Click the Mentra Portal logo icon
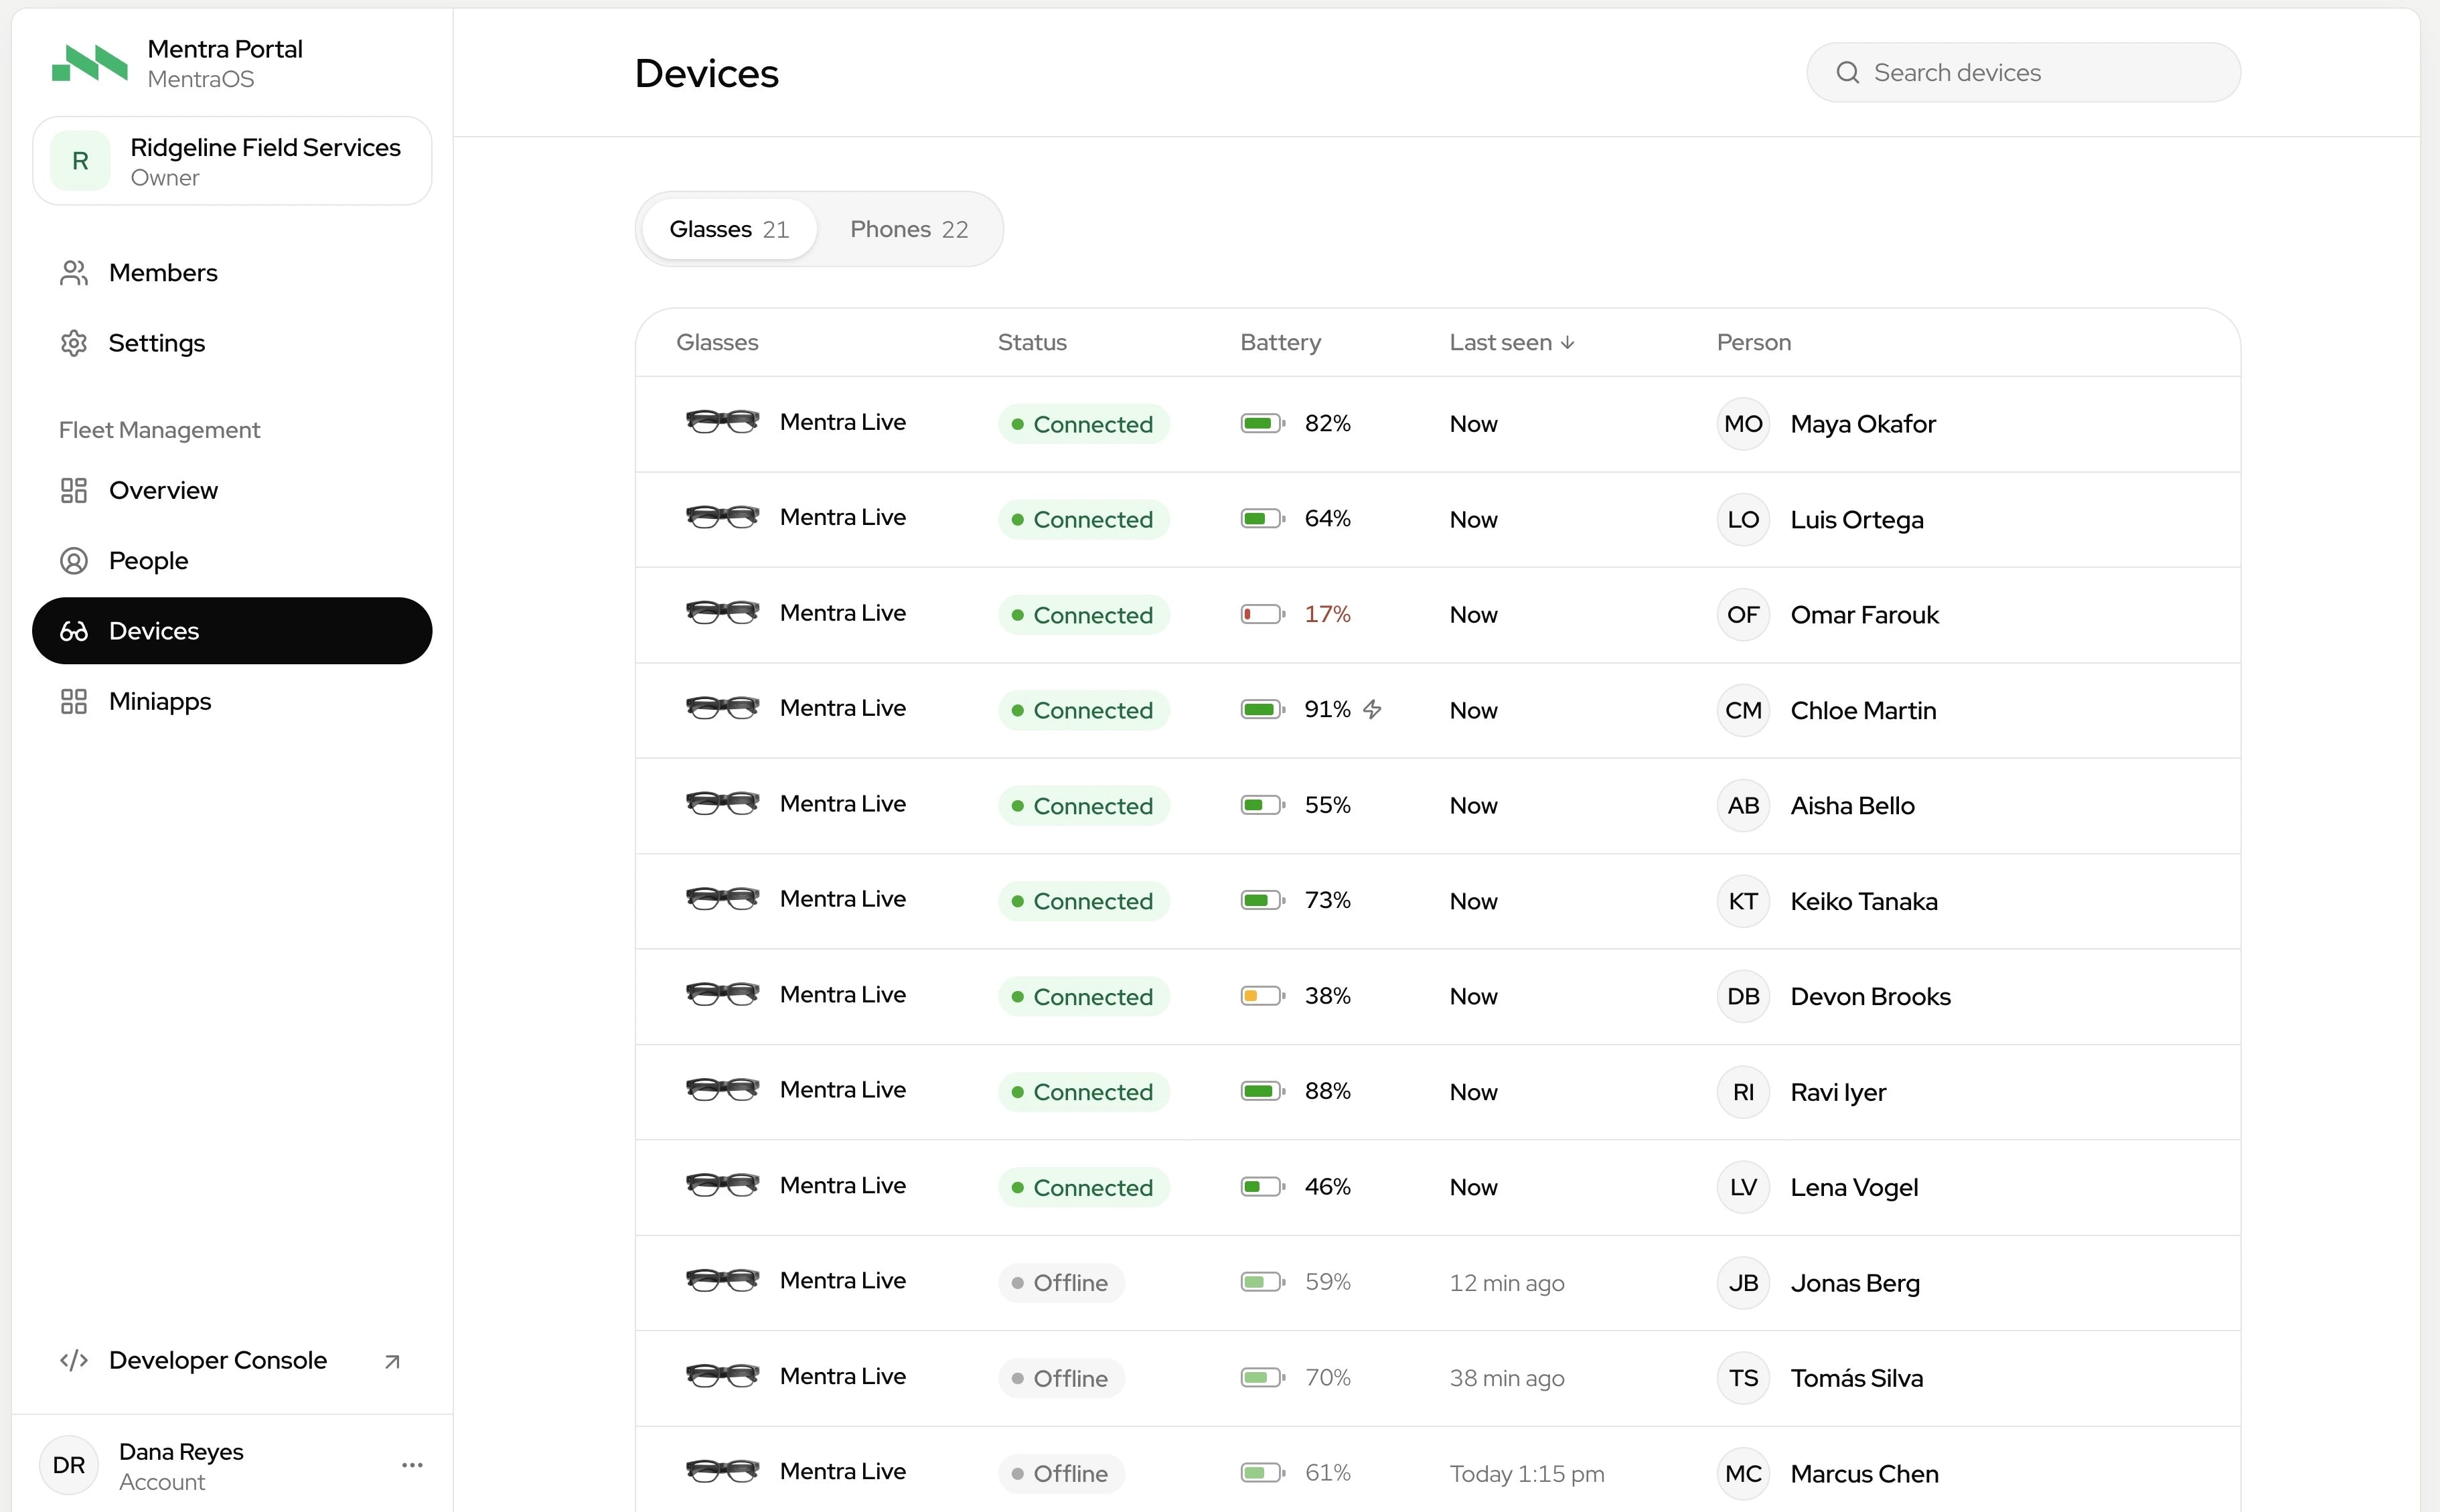 coord(90,62)
